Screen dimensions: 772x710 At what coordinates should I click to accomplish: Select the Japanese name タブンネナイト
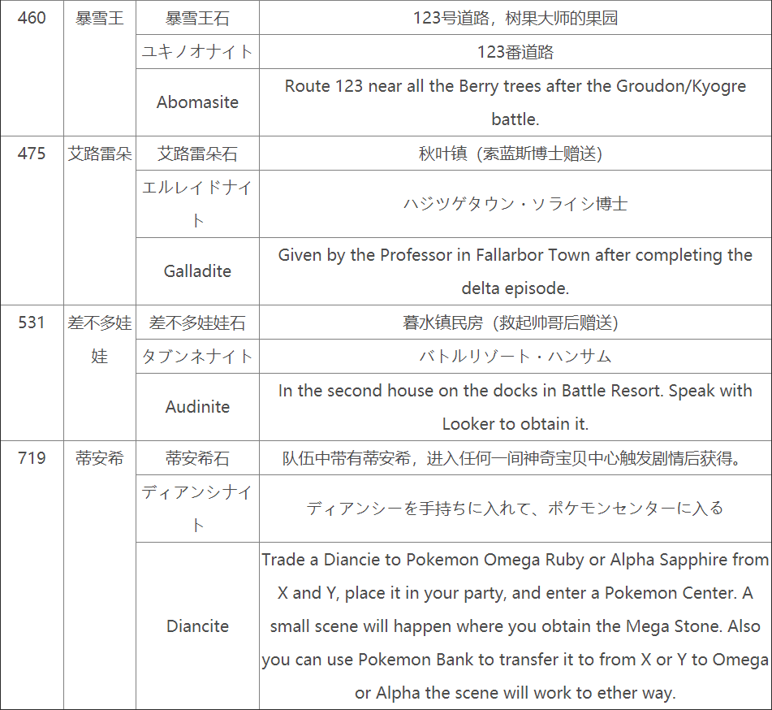coord(197,357)
